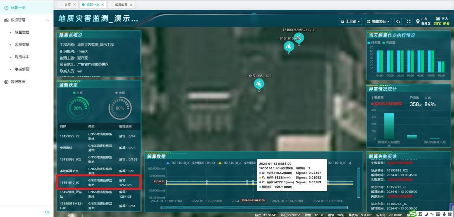The image size is (454, 217).
Task: Open 观测数据 in the sidebar menu
Action: point(22,45)
